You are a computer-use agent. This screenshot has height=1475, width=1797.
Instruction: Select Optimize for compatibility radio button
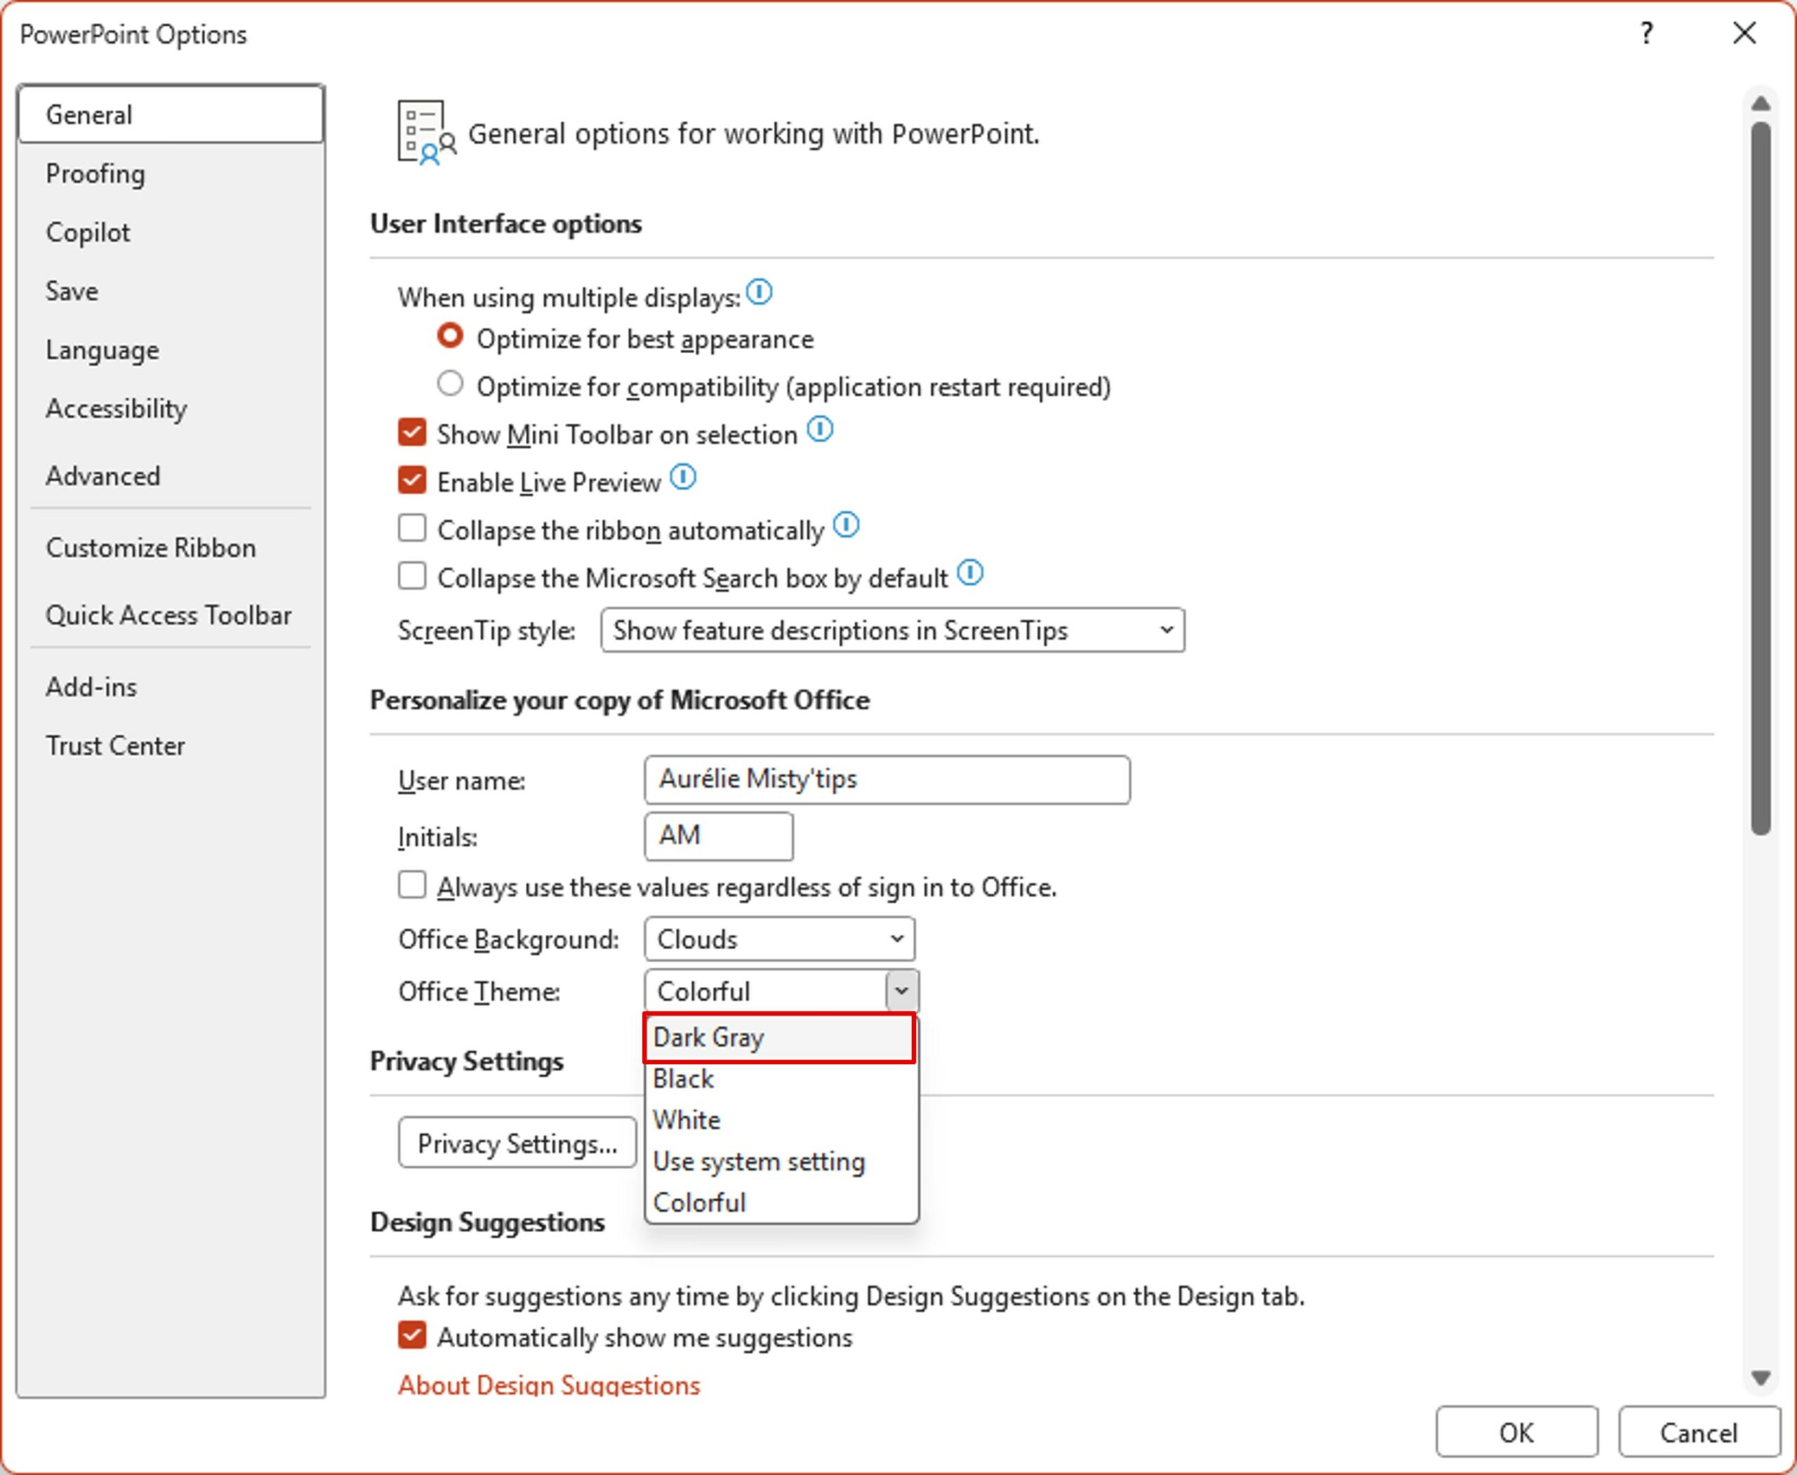pyautogui.click(x=451, y=384)
